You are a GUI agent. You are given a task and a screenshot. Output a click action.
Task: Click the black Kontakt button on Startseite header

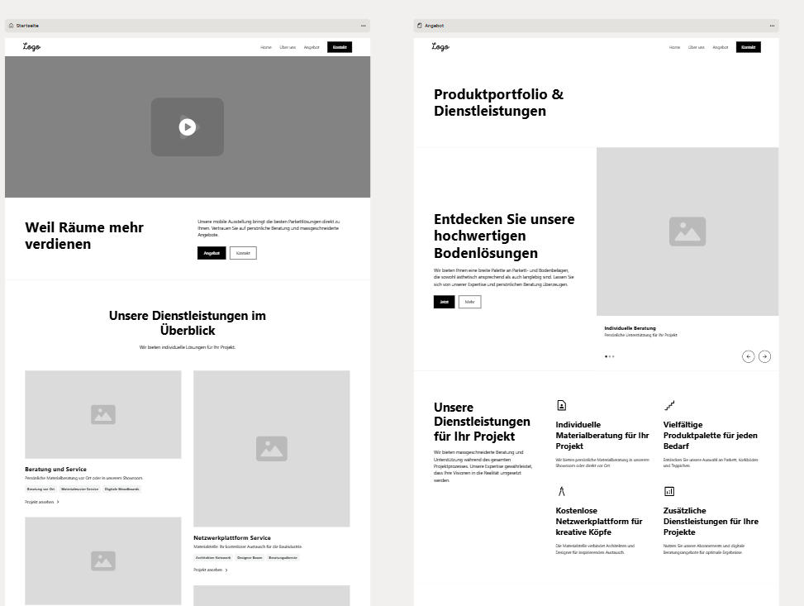[x=340, y=47]
